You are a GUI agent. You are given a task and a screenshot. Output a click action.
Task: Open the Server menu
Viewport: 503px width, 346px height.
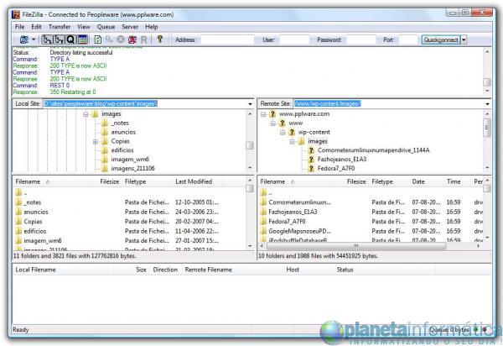[130, 27]
